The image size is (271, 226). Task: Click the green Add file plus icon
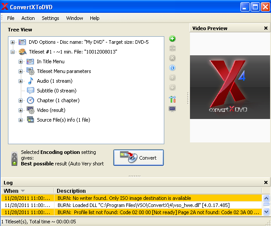coord(172,38)
